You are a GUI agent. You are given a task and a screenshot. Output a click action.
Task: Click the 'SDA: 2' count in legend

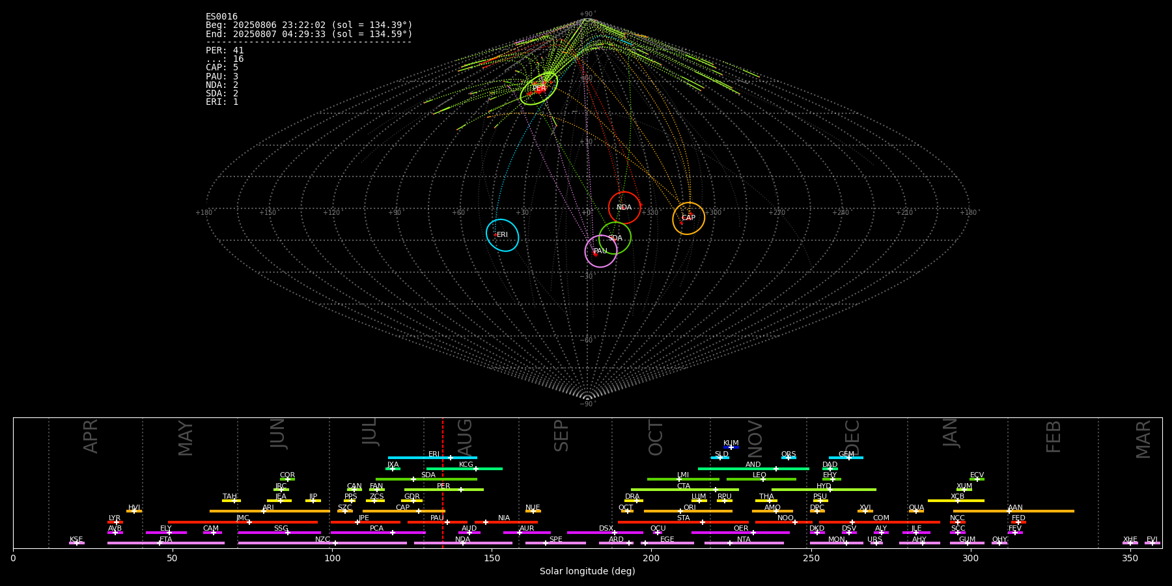pyautogui.click(x=222, y=94)
